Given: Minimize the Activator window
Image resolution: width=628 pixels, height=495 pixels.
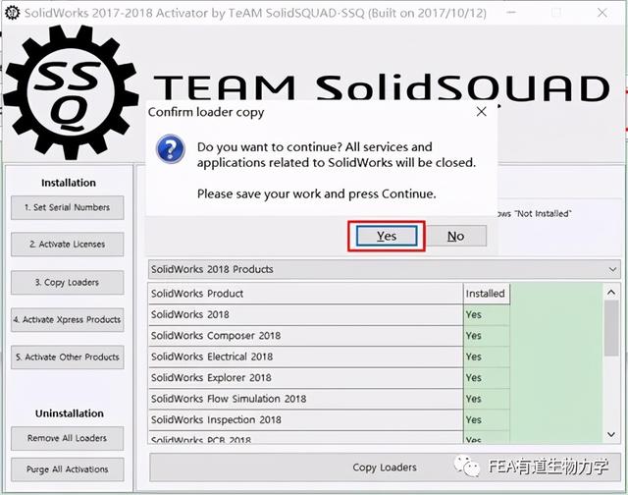Looking at the screenshot, I should tap(511, 13).
